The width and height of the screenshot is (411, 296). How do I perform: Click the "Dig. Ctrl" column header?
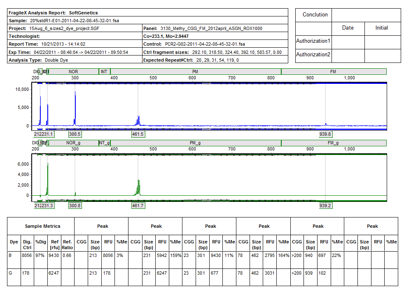[27, 245]
